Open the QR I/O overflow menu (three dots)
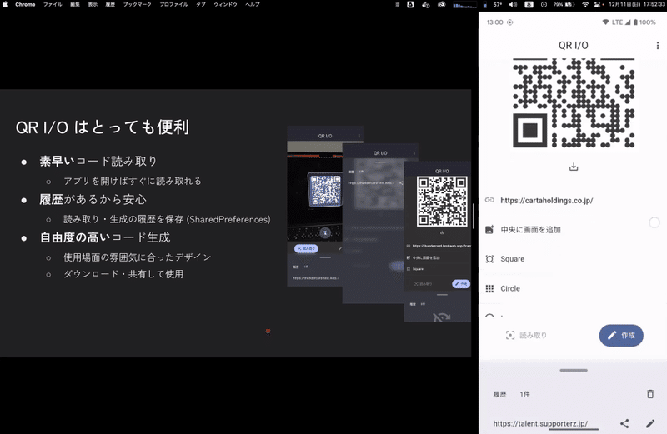 [x=658, y=46]
